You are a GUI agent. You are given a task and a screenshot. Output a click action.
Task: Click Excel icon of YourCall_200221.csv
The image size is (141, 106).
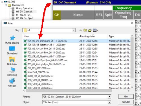25,72
